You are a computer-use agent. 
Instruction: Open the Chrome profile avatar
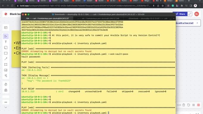[195, 6]
